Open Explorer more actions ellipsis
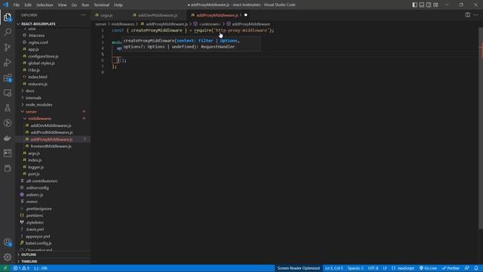 pyautogui.click(x=83, y=15)
